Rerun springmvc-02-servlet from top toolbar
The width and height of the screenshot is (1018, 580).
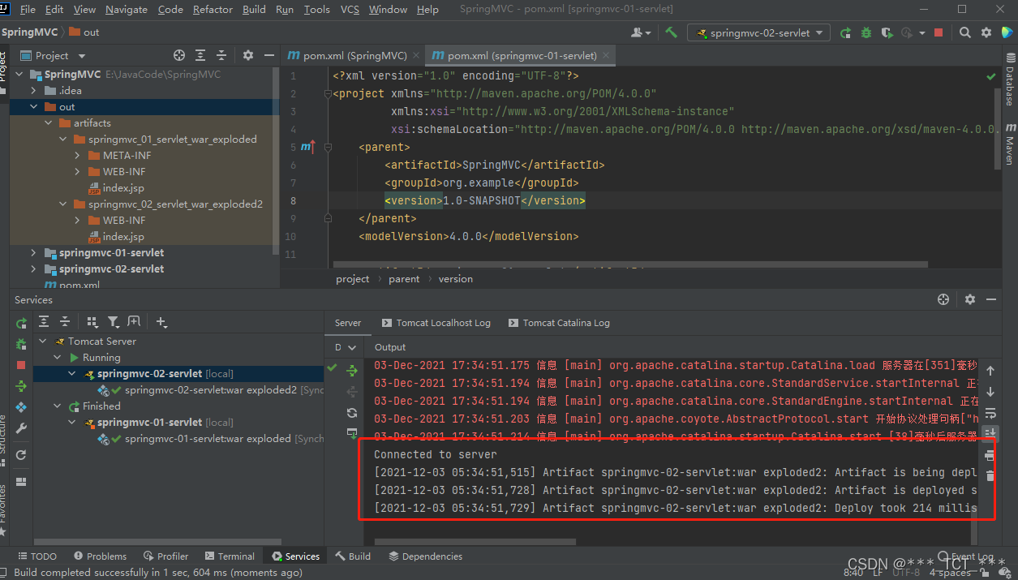click(x=845, y=32)
